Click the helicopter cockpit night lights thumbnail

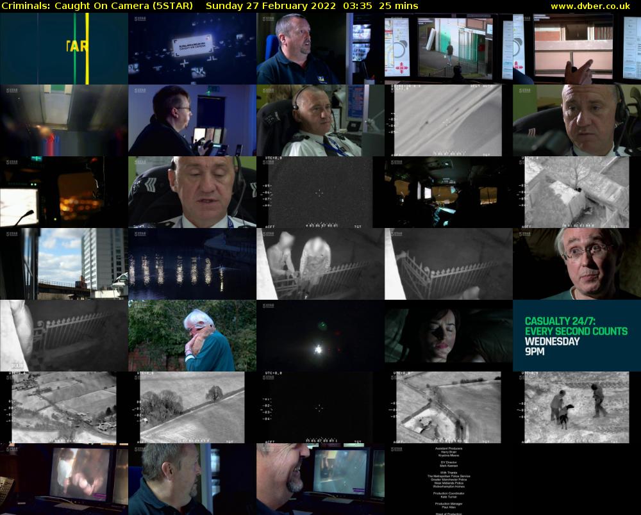63,192
